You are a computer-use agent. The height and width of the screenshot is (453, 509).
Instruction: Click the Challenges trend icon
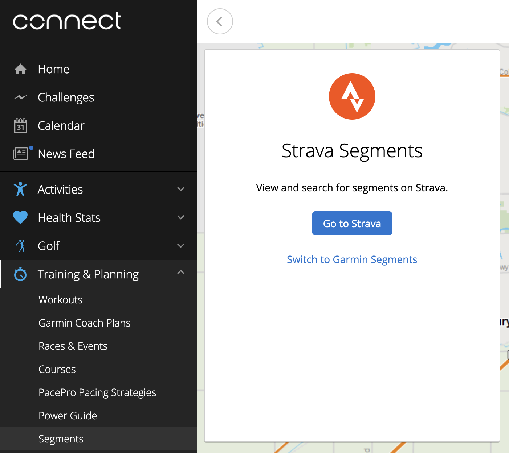tap(20, 97)
